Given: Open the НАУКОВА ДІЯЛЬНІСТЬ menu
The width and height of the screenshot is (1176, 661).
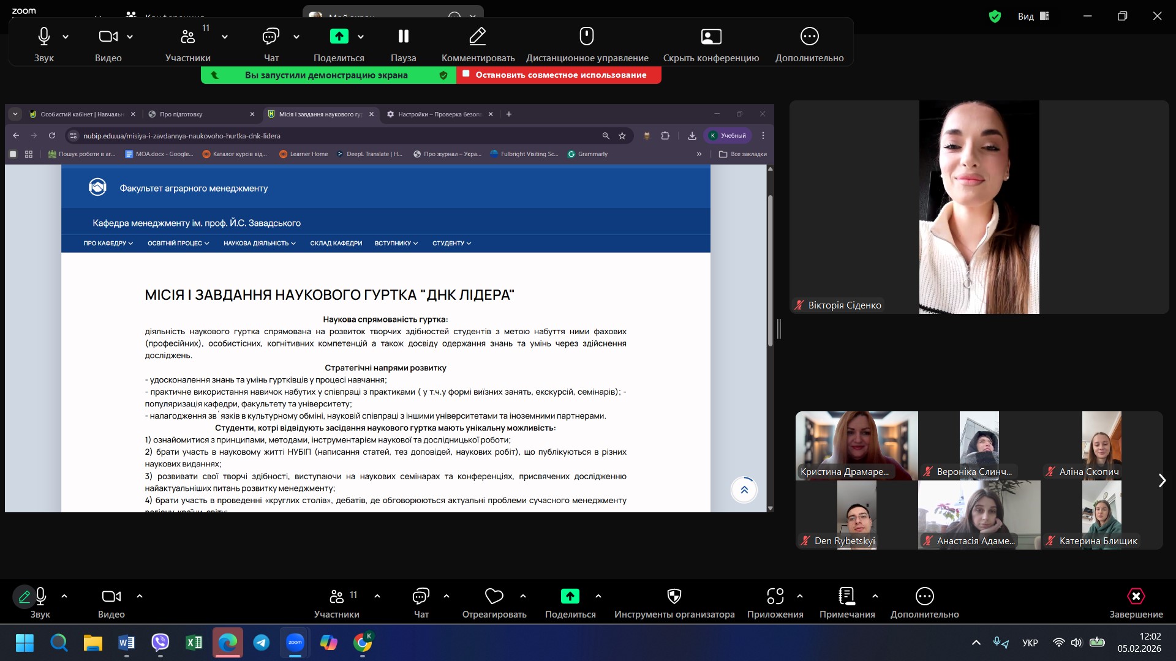Looking at the screenshot, I should pos(259,244).
